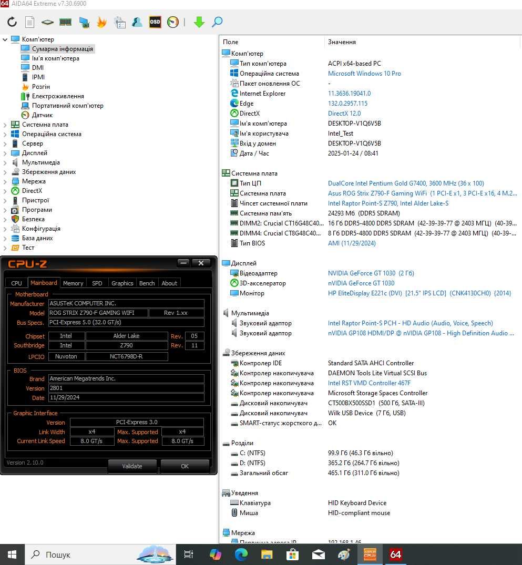Select Електроживлення in the tree

coord(58,96)
